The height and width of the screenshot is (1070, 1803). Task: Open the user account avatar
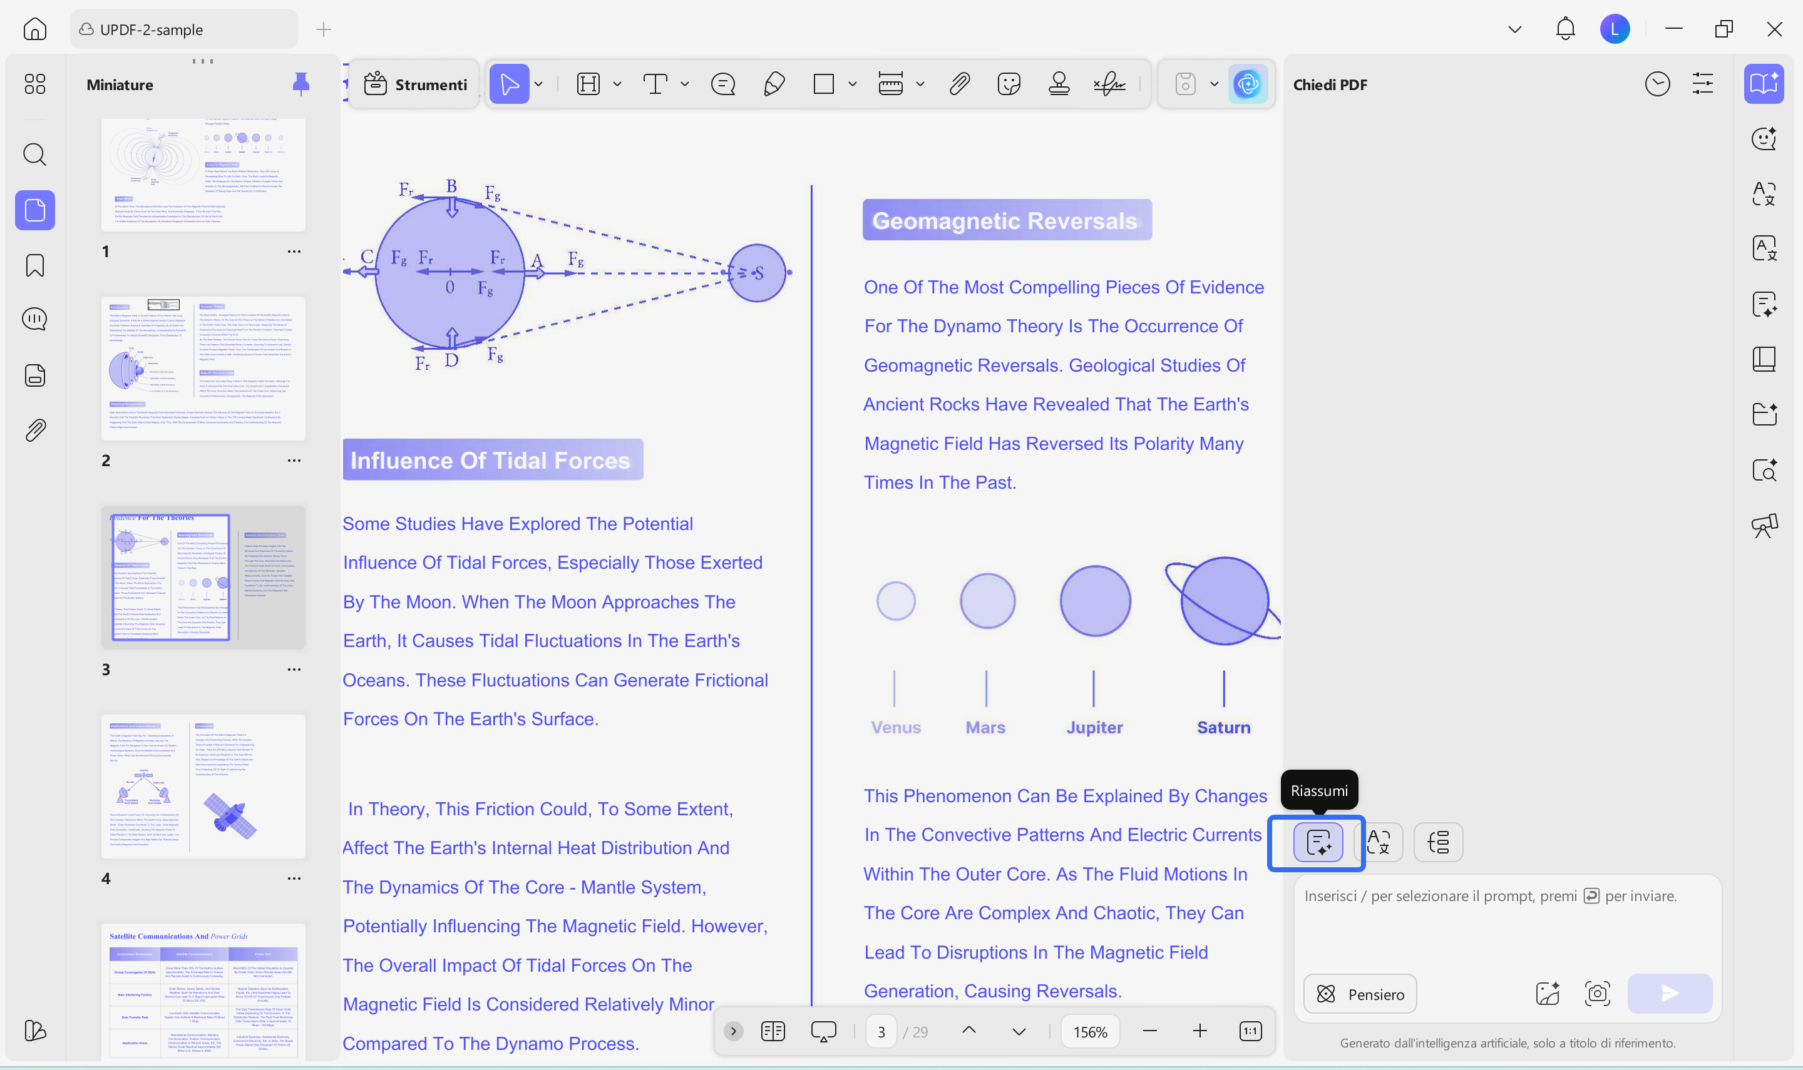1615,29
